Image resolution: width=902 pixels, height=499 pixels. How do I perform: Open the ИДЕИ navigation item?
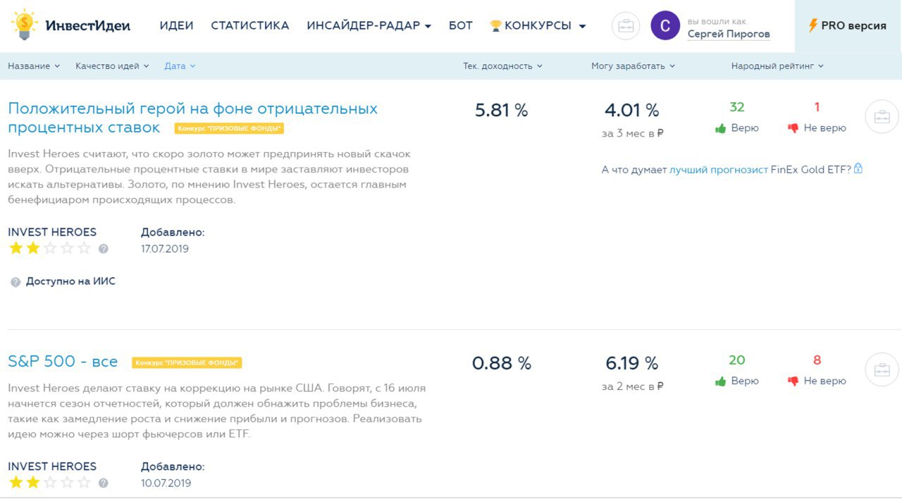click(176, 26)
